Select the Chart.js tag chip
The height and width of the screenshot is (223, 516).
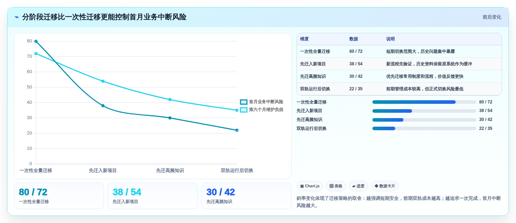pyautogui.click(x=310, y=186)
